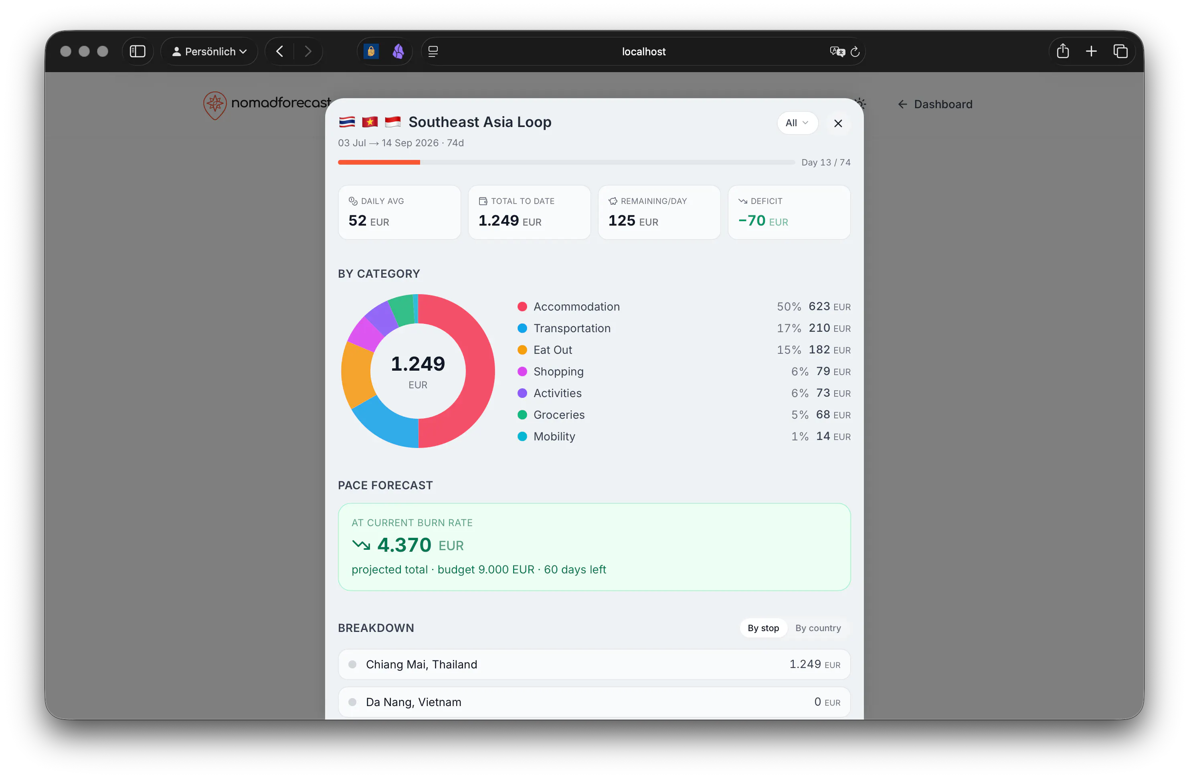Open the Persönlich profile dropdown
The width and height of the screenshot is (1189, 779).
tap(209, 51)
